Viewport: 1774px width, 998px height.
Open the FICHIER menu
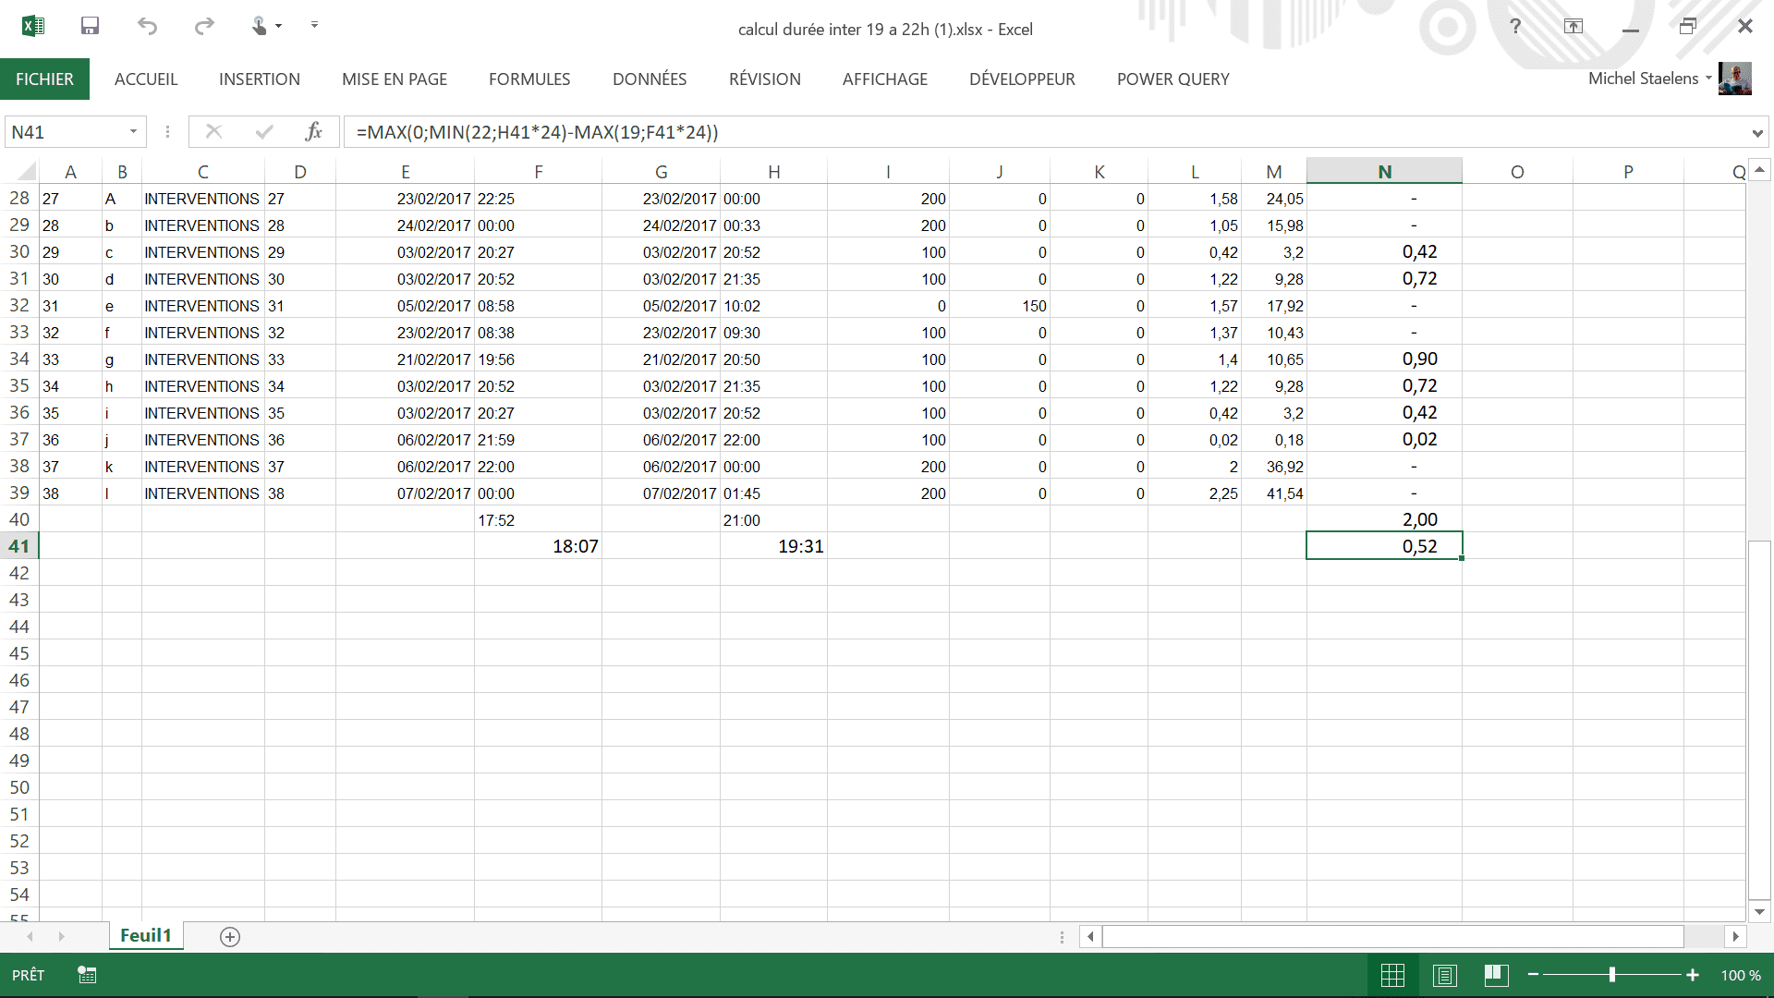pyautogui.click(x=44, y=79)
